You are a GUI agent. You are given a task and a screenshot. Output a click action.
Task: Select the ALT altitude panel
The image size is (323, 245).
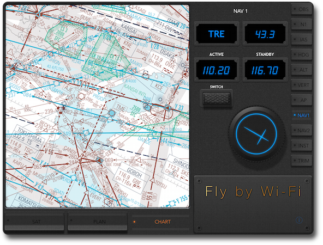(x=301, y=70)
